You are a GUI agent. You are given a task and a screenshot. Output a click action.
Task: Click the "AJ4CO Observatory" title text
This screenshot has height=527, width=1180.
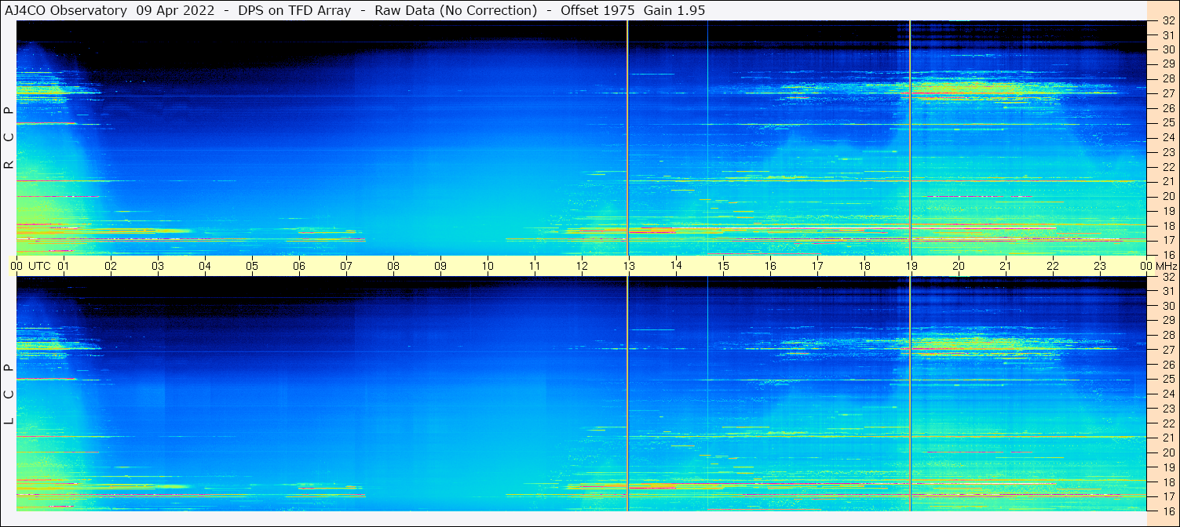pyautogui.click(x=66, y=10)
